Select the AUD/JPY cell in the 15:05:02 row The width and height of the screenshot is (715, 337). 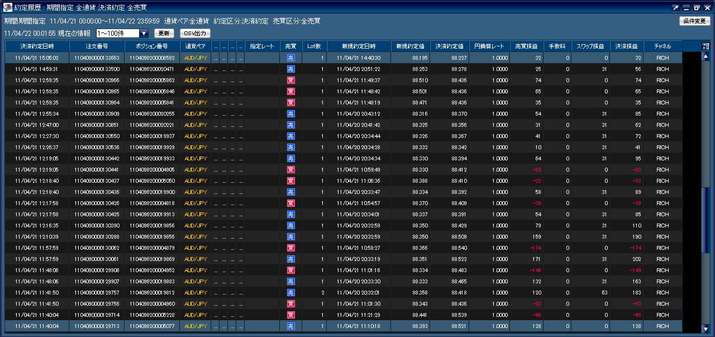tap(196, 58)
